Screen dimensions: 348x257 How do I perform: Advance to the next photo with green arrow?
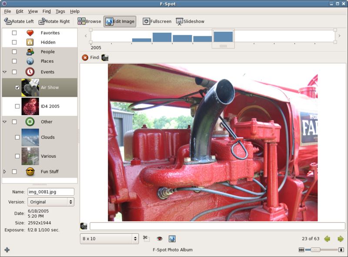[x=341, y=238]
